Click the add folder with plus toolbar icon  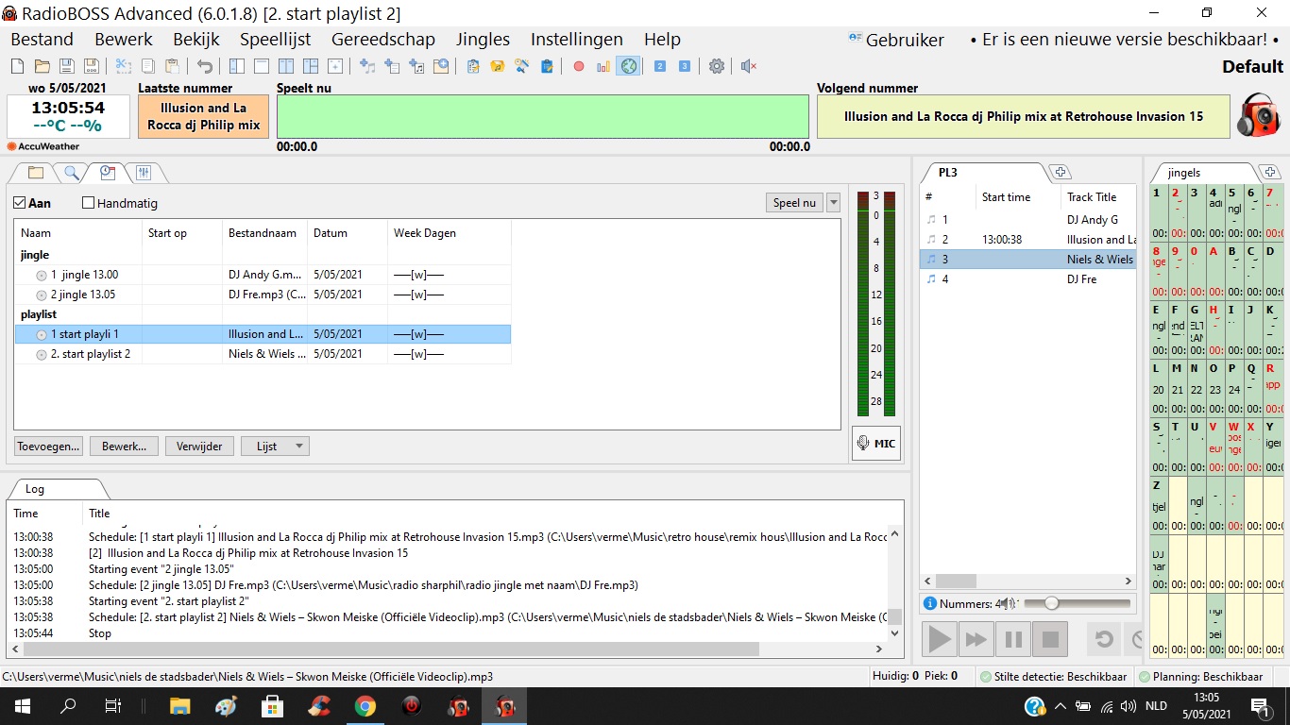point(441,66)
